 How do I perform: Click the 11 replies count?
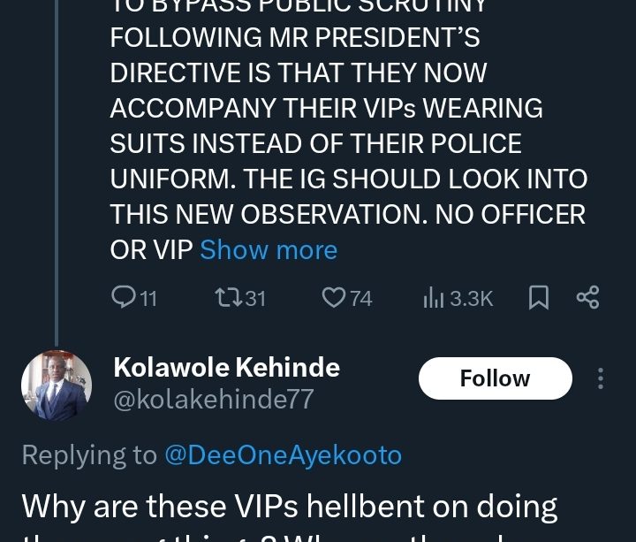coord(148,299)
